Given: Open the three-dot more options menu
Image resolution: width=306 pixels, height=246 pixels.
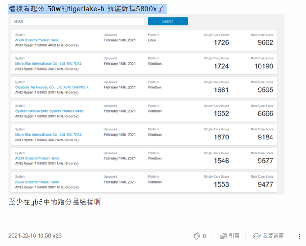Looking at the screenshot, I should pos(299,236).
